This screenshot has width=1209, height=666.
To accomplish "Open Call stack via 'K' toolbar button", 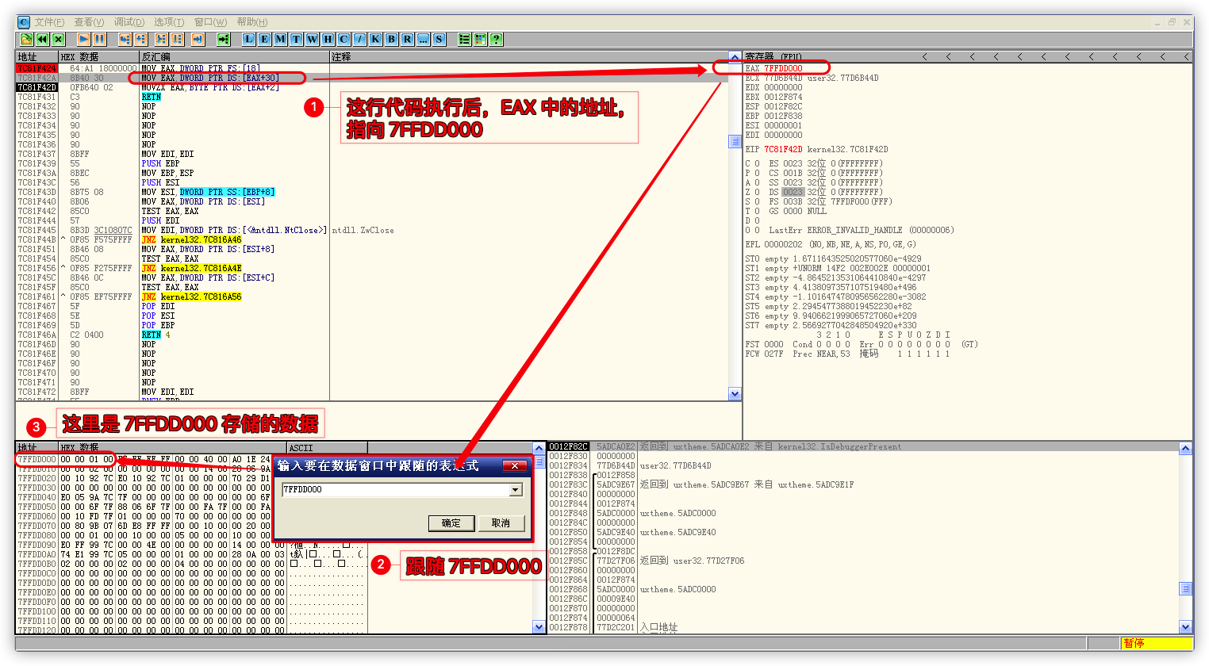I will [375, 39].
